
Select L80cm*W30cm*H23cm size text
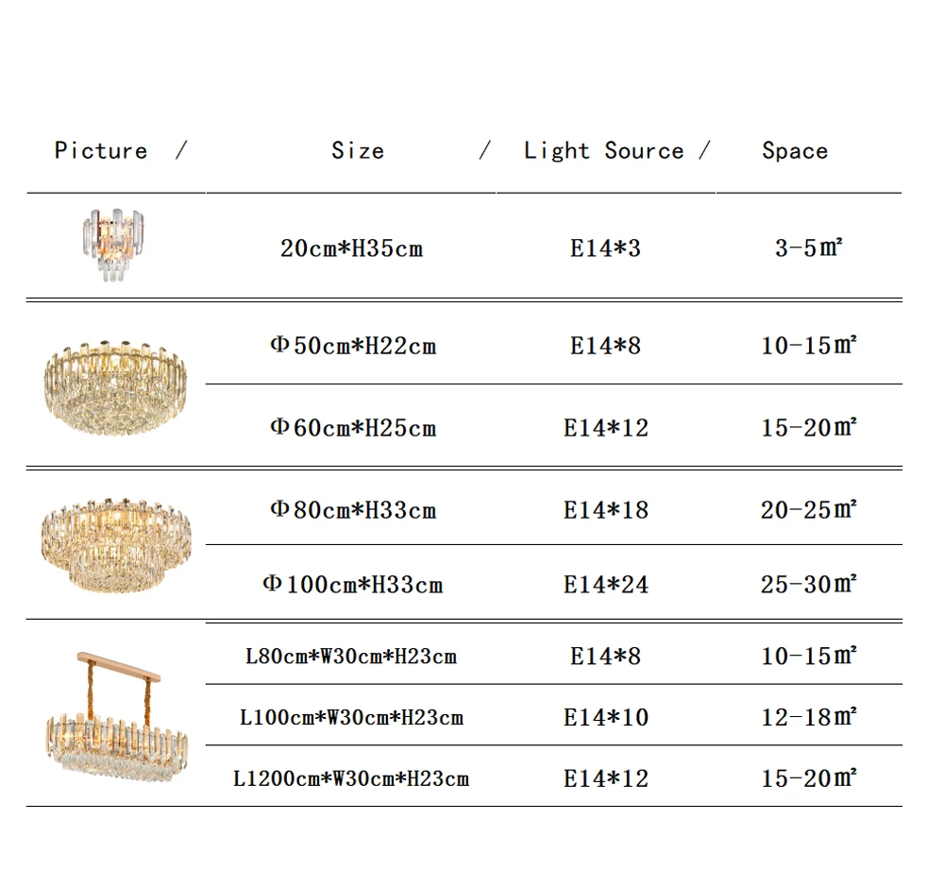pos(351,656)
